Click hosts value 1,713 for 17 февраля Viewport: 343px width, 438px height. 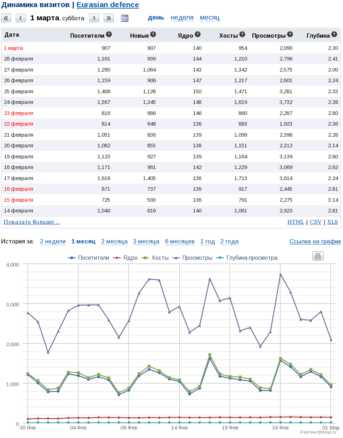point(241,178)
